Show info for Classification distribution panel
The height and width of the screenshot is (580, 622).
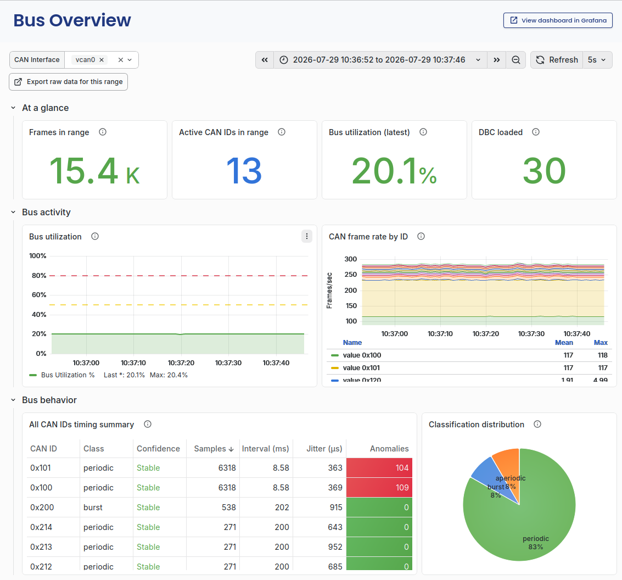pos(537,425)
